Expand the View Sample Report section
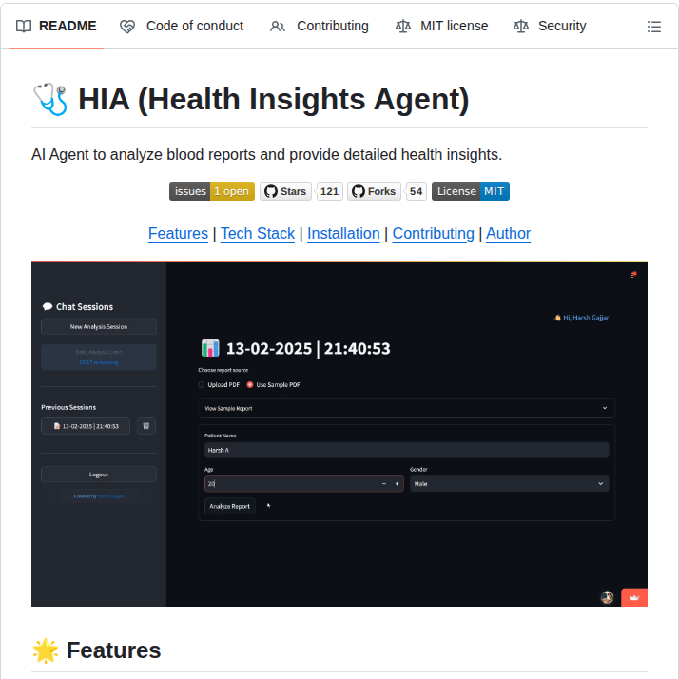679x679 pixels. [406, 408]
